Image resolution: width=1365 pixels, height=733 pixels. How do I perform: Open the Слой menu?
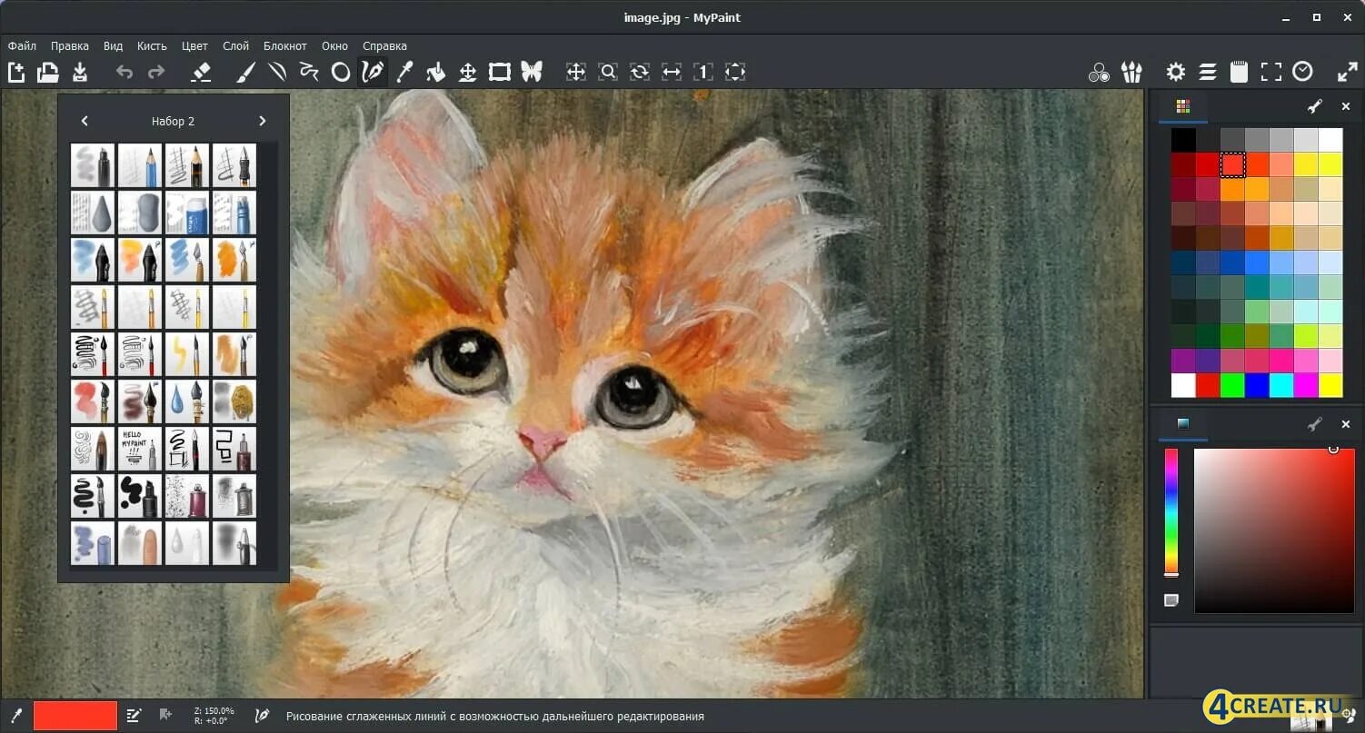pyautogui.click(x=235, y=45)
